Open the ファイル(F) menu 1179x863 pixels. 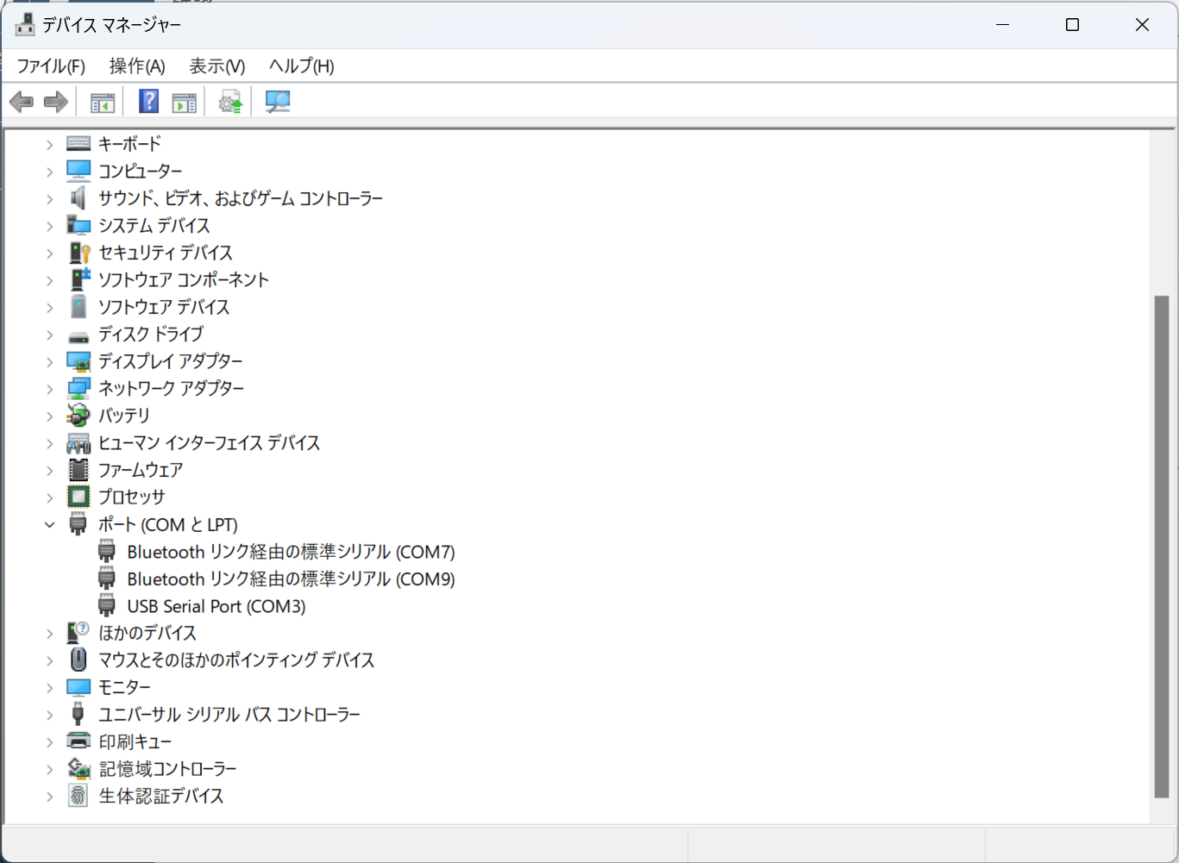(x=49, y=66)
